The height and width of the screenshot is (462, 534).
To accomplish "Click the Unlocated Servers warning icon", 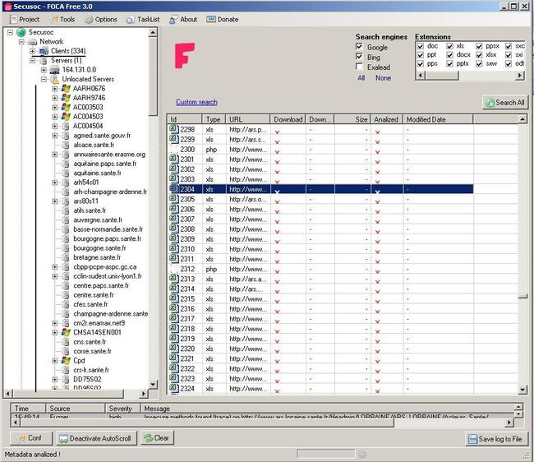I will [55, 79].
